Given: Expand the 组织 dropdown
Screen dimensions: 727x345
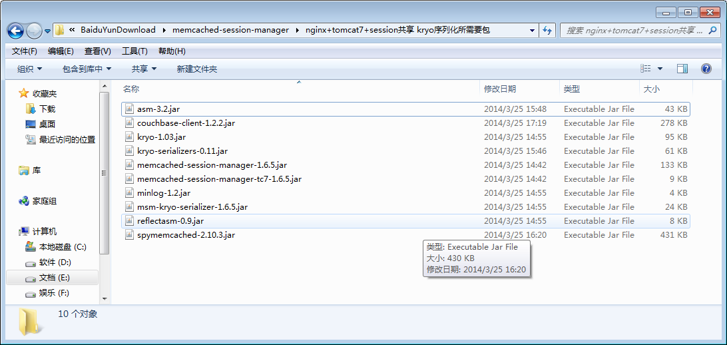Looking at the screenshot, I should (x=30, y=69).
